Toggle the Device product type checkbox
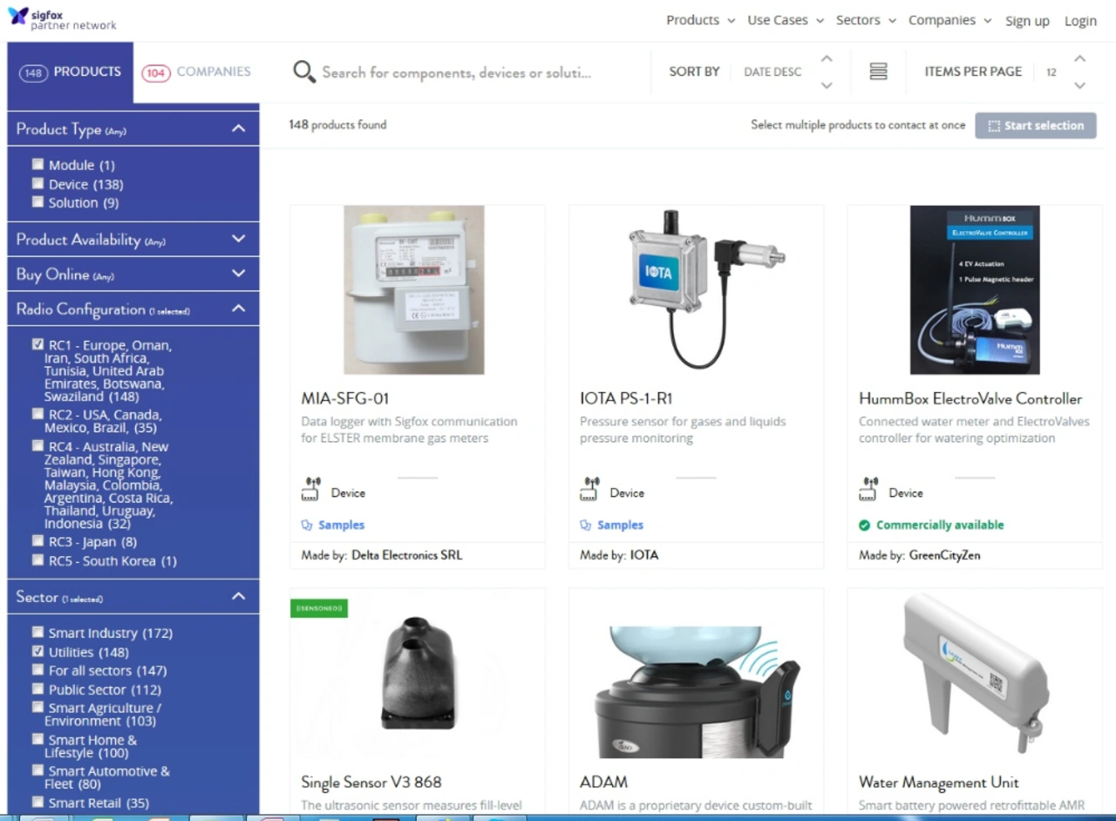 coord(37,183)
